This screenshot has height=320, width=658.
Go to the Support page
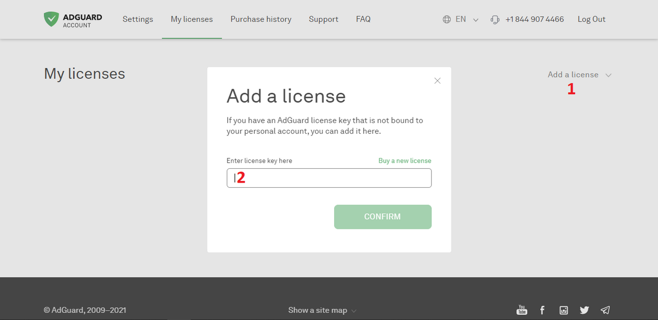(323, 19)
